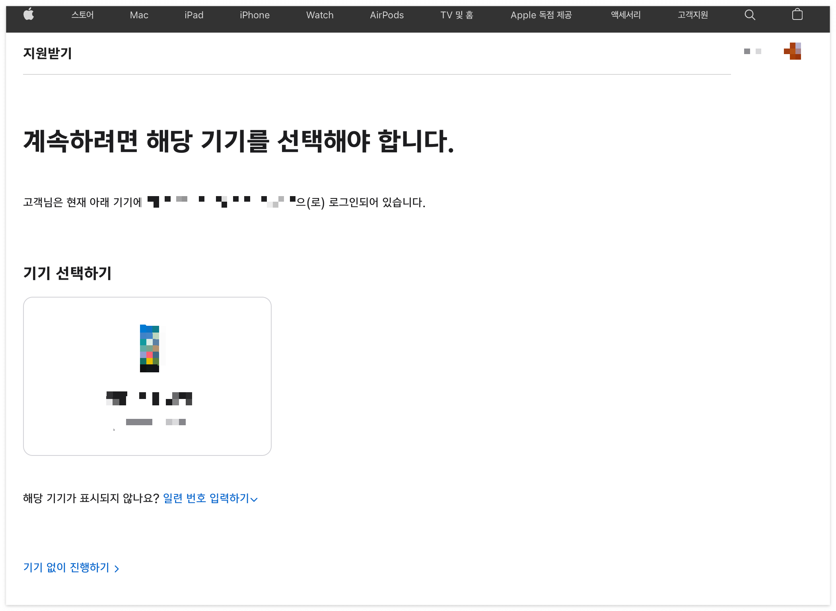Viewport: 836px width, 611px height.
Task: Click the pixelated device image in card
Action: pos(150,348)
